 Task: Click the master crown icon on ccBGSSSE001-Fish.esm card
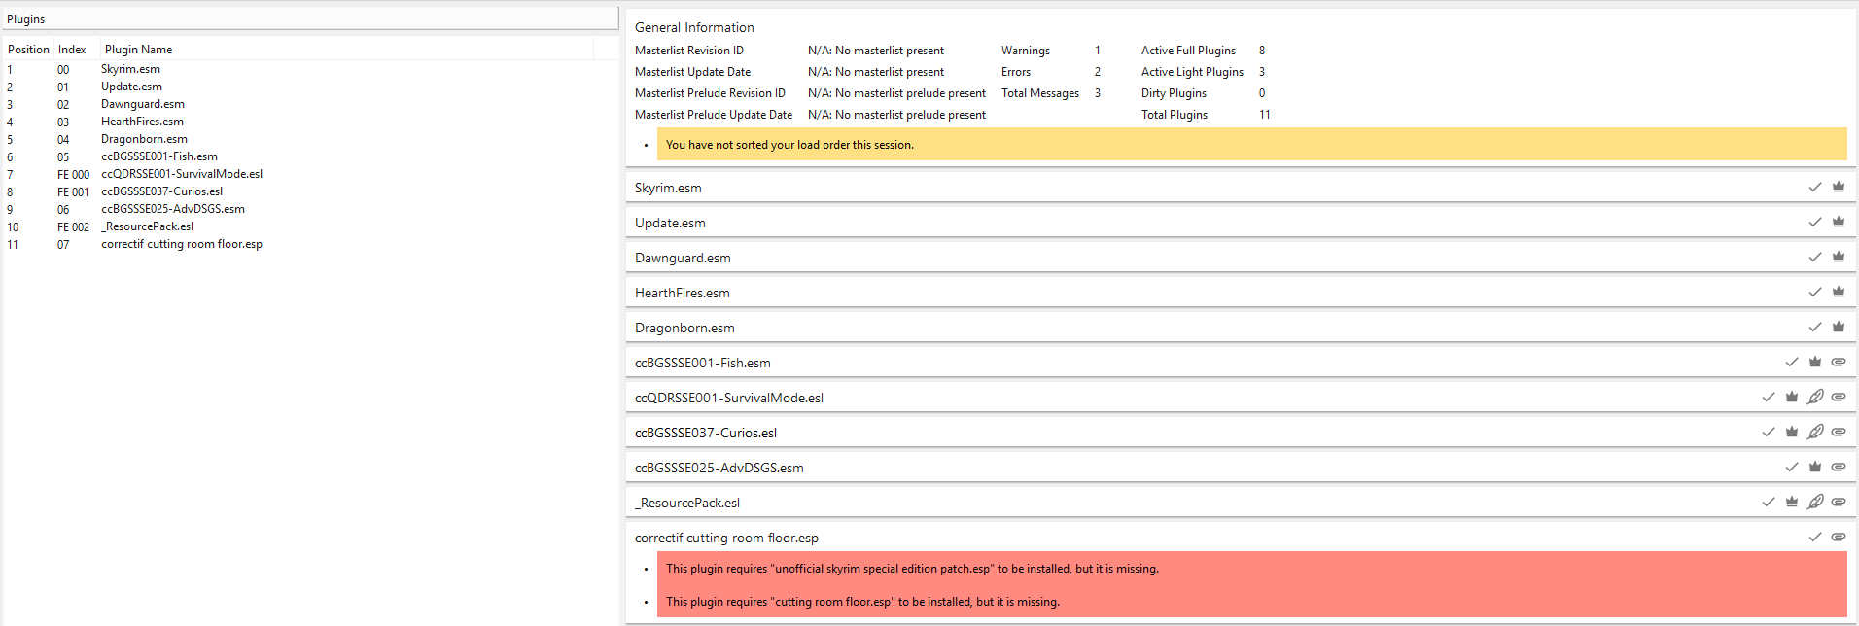tap(1815, 362)
